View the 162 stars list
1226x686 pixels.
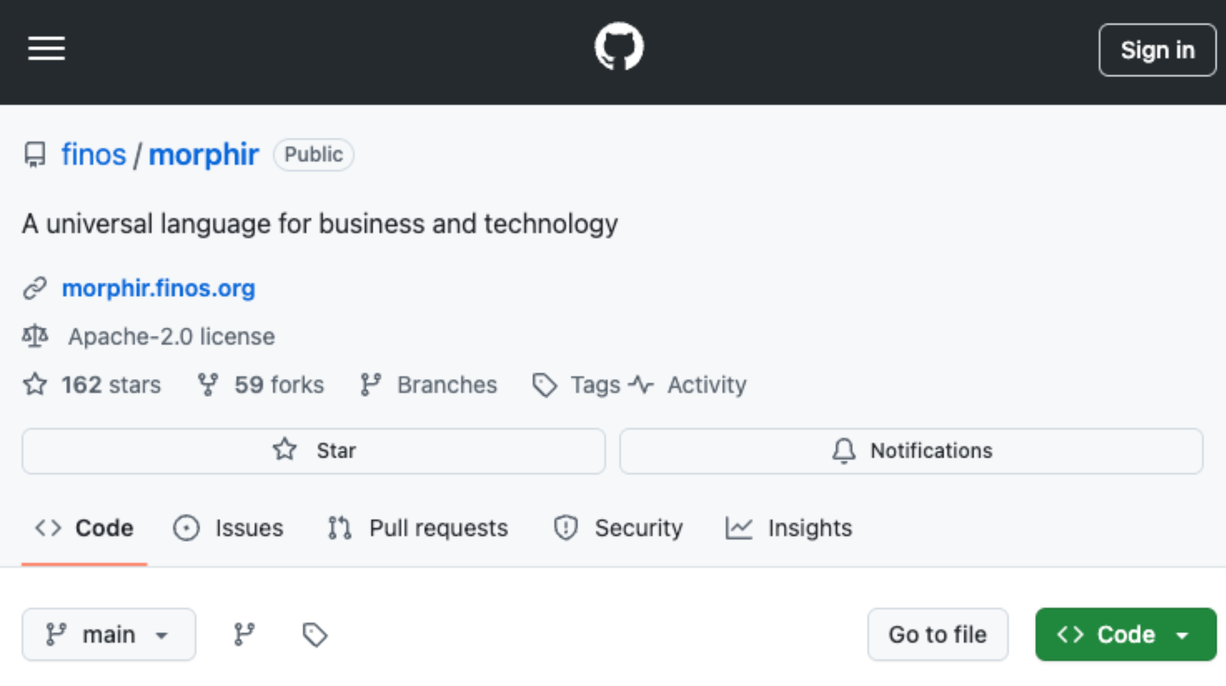[x=111, y=384]
